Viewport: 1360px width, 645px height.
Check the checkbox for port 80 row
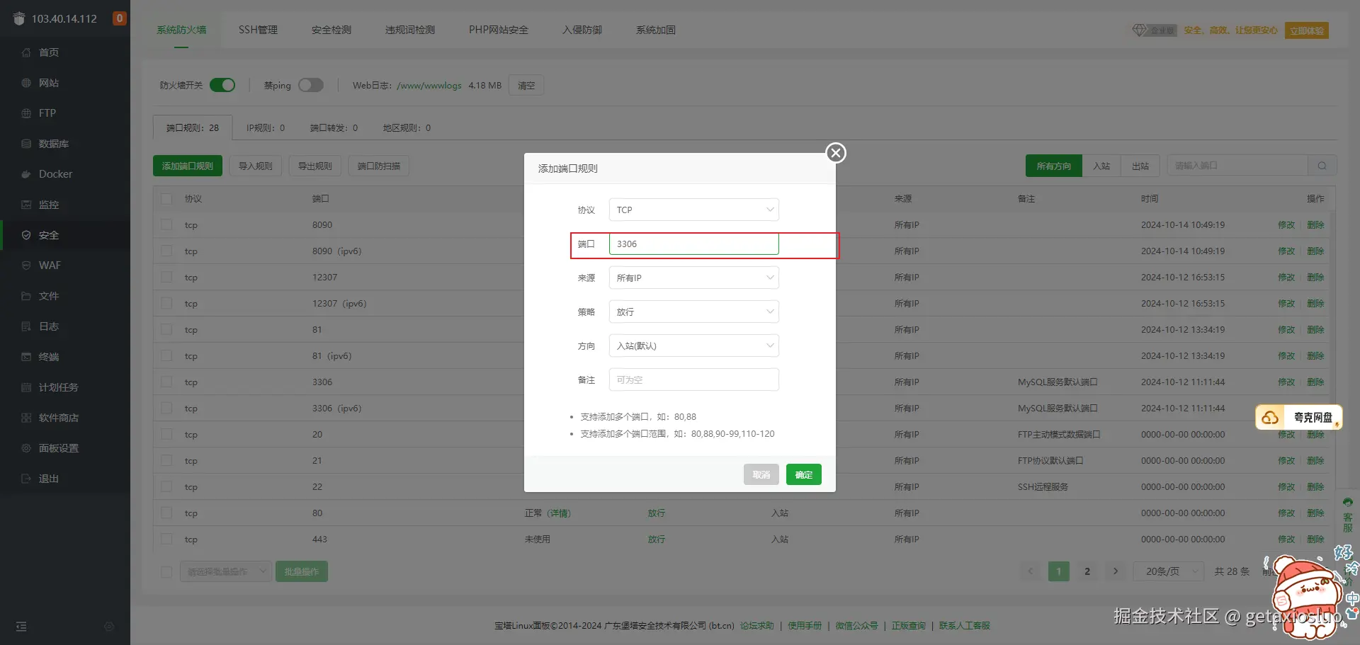(166, 513)
